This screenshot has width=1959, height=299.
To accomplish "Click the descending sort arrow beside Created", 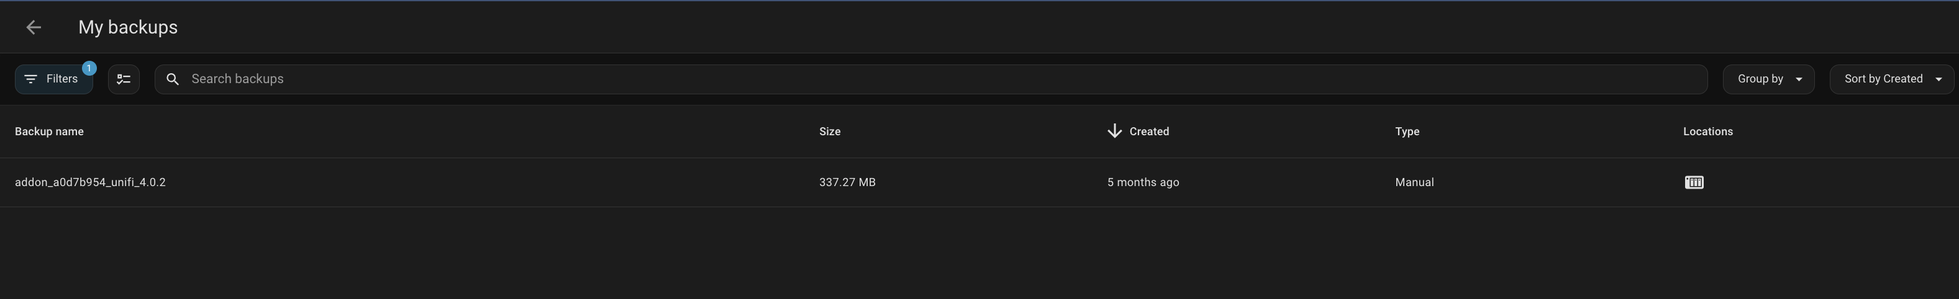I will tap(1114, 132).
